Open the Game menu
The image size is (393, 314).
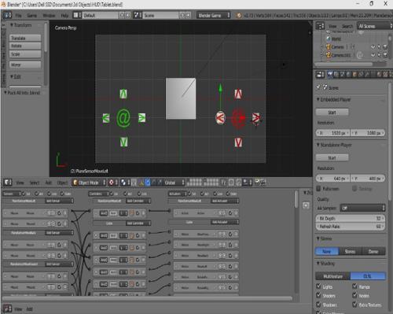(32, 16)
